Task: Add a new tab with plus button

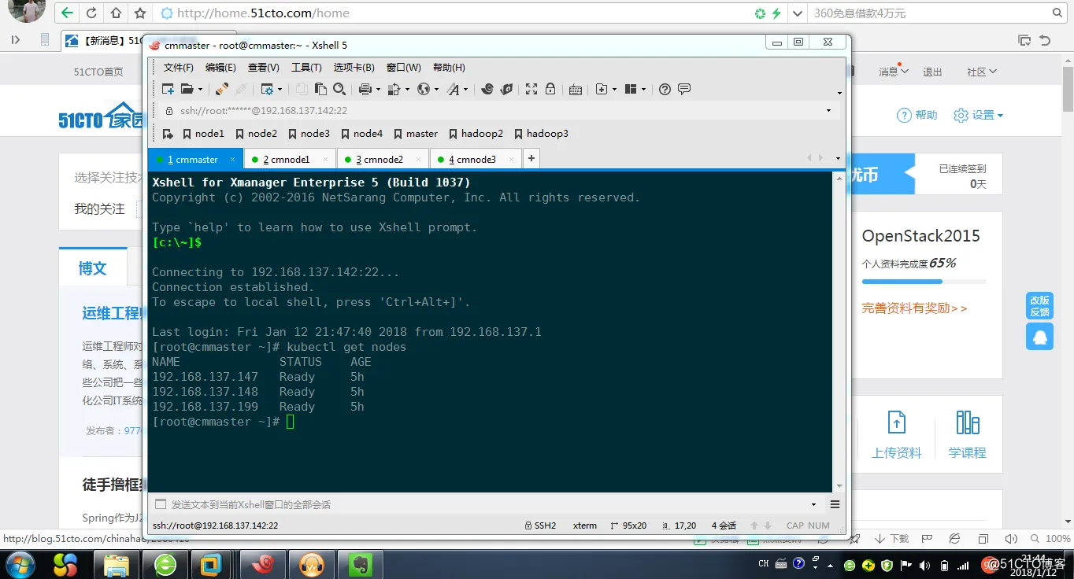Action: [531, 159]
